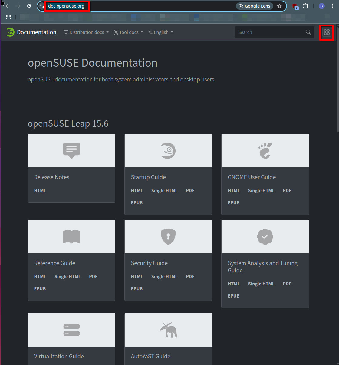Open System Analysis Tuning Guide Single HTML
The image size is (339, 365).
tap(261, 284)
